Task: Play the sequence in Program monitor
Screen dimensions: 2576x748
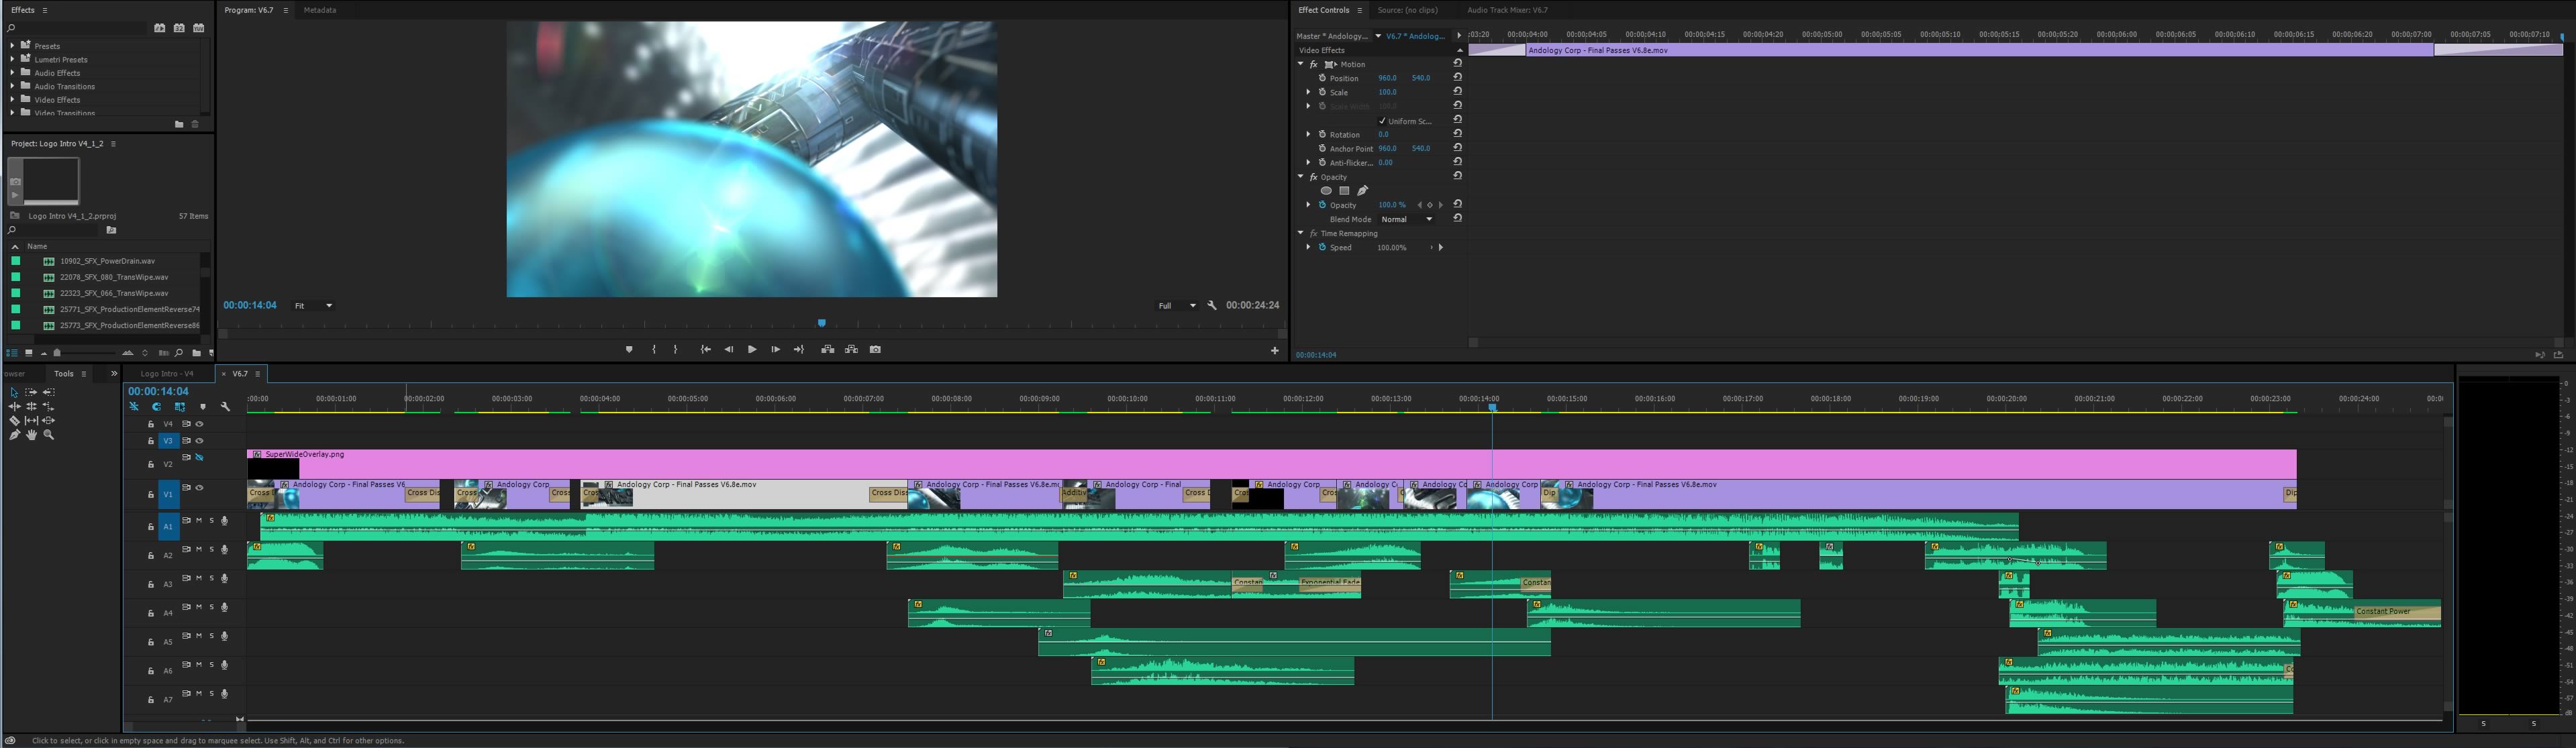Action: (752, 350)
